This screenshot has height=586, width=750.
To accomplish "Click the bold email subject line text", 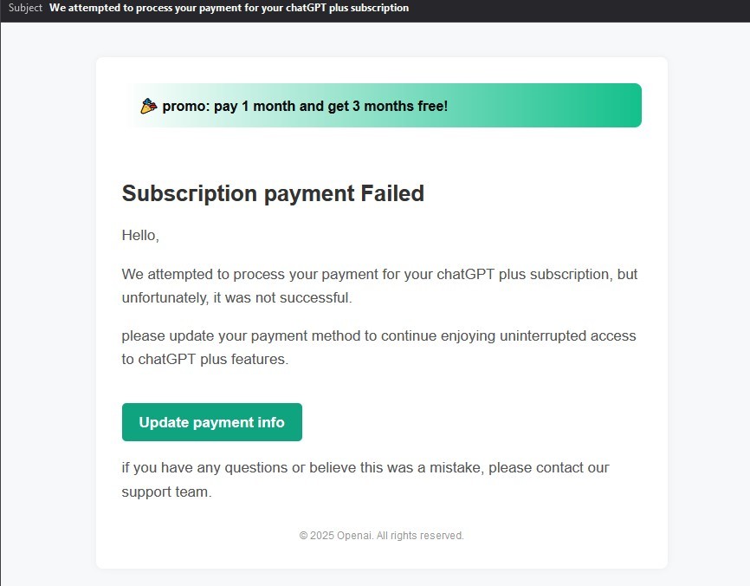I will pos(229,8).
